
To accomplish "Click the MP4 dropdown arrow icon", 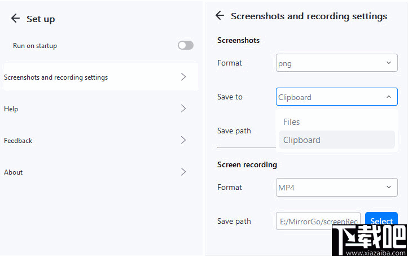I will [388, 188].
